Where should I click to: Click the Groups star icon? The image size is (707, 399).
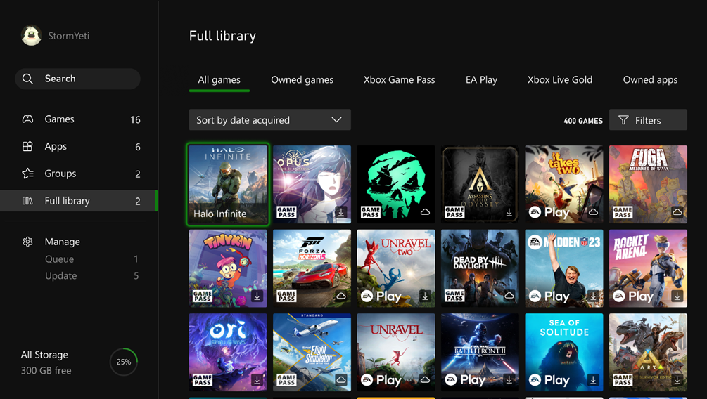point(27,174)
